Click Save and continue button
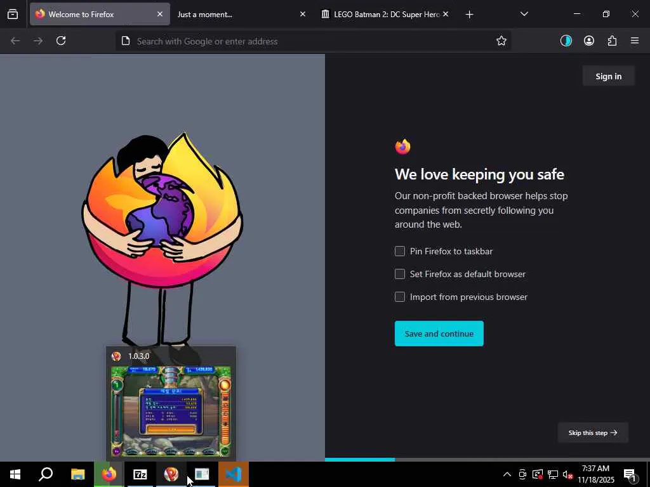Viewport: 650px width, 487px height. pos(439,334)
